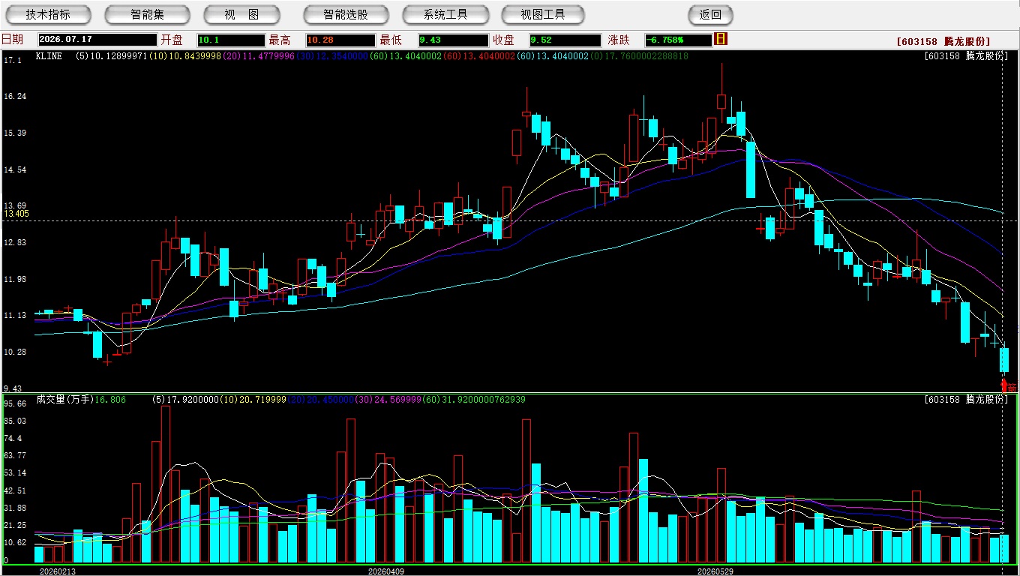Click the 20260529 date label on the time axis
The width and height of the screenshot is (1020, 576).
coord(715,571)
